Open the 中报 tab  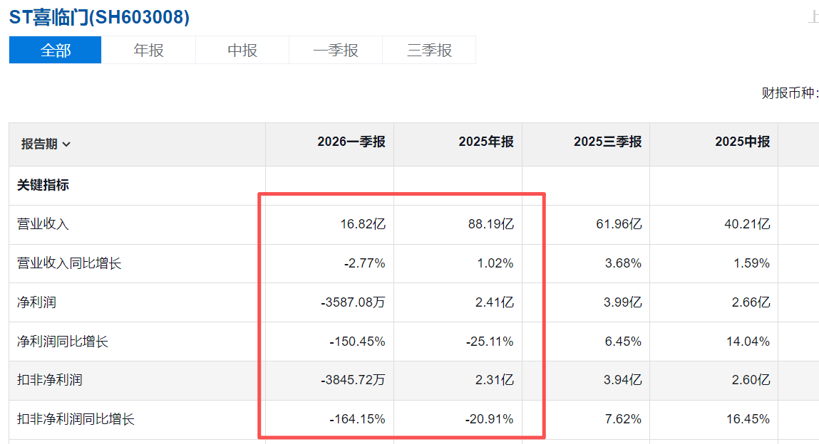click(242, 50)
